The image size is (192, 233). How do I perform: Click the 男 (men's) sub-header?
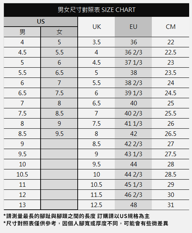pos(22,32)
